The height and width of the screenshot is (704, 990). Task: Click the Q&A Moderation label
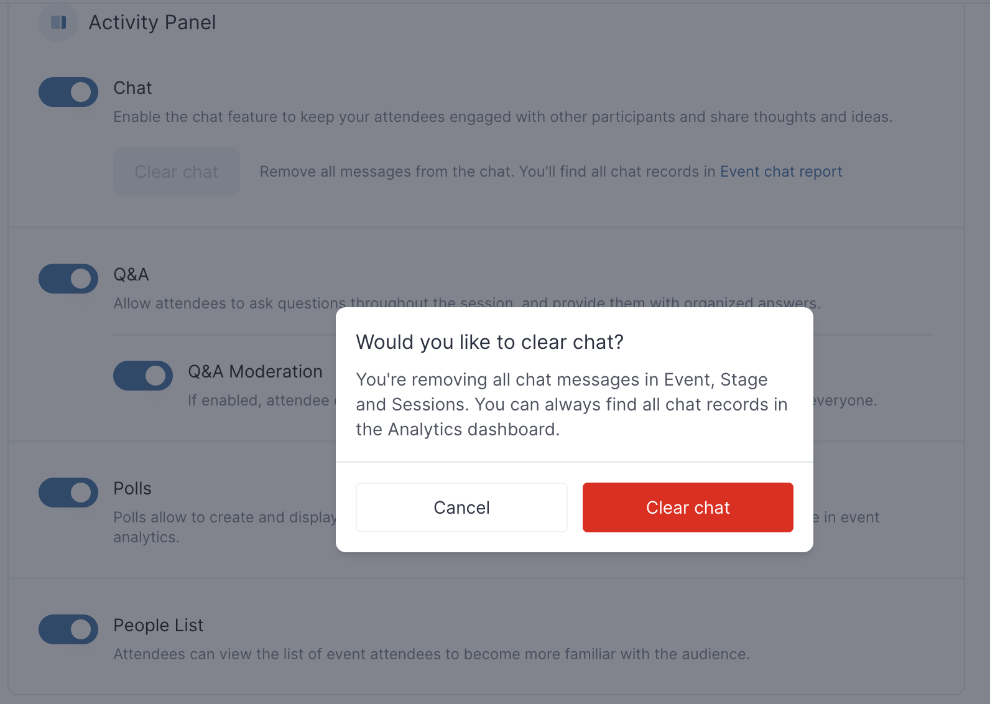(255, 371)
